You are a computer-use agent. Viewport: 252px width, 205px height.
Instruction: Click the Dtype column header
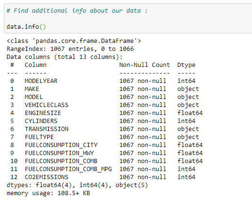[x=186, y=65]
